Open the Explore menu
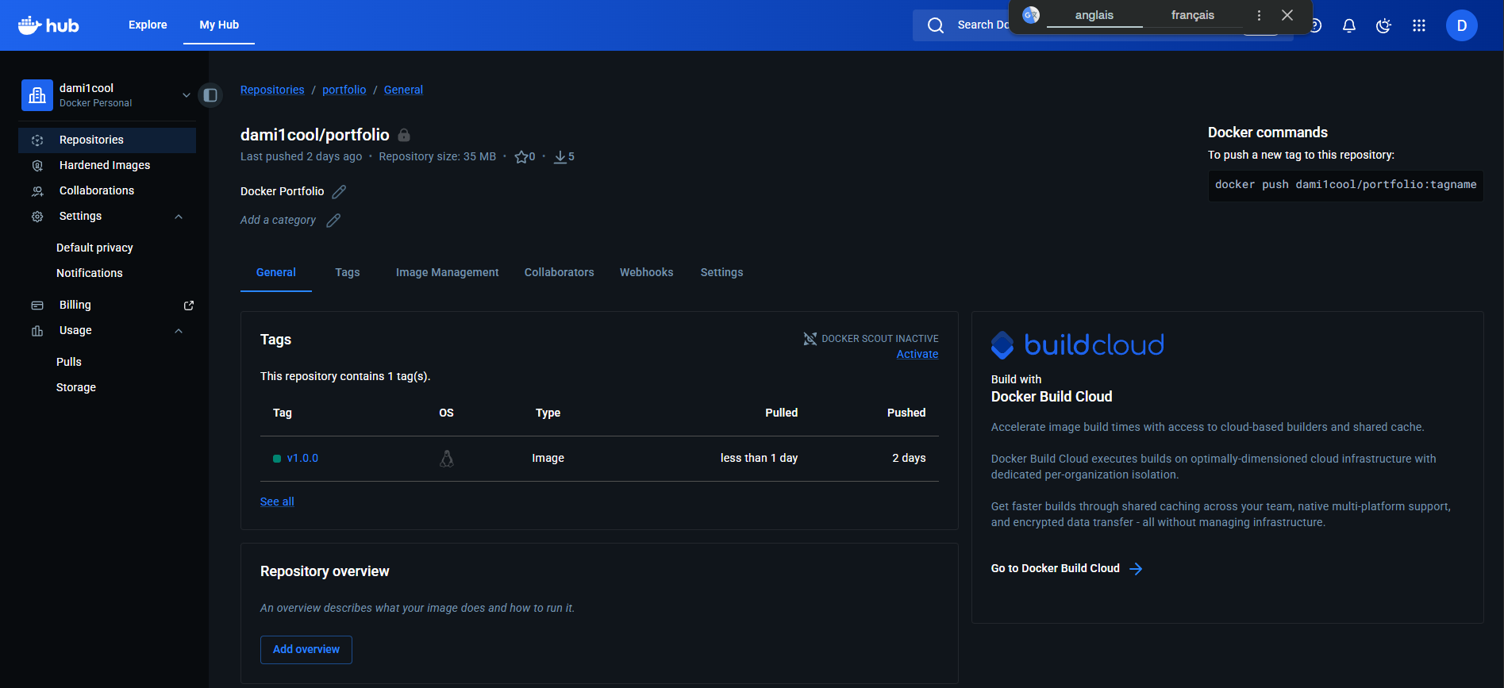This screenshot has width=1504, height=688. point(148,25)
